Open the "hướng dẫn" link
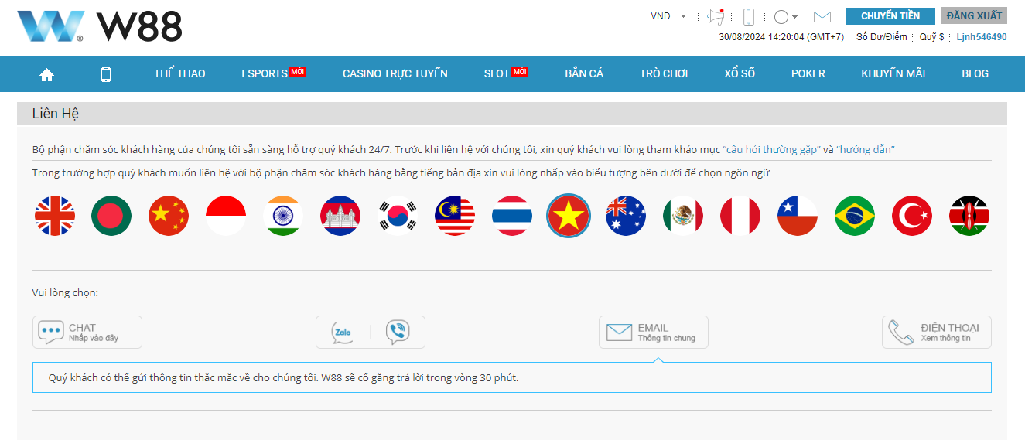Screen dimensions: 1025x440 click(866, 150)
